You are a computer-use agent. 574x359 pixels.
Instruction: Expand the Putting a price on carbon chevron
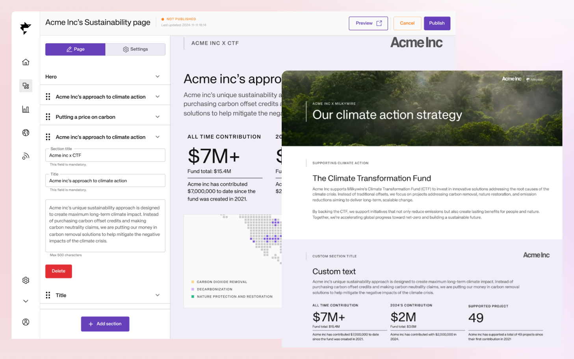(158, 117)
